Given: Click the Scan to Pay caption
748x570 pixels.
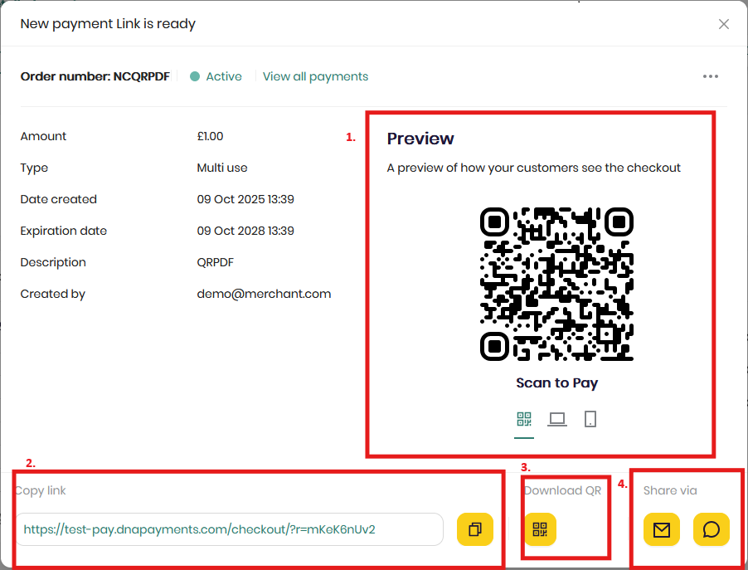Looking at the screenshot, I should pyautogui.click(x=556, y=382).
